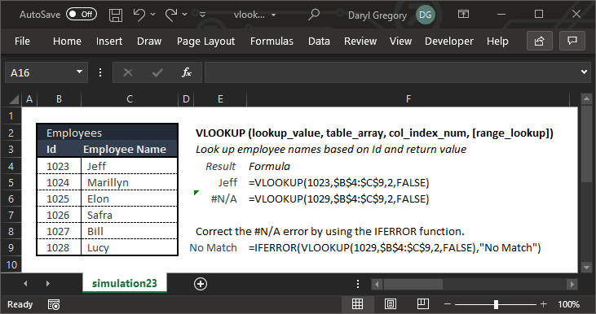The width and height of the screenshot is (596, 314).
Task: Click the Undo arrow icon
Action: click(139, 15)
